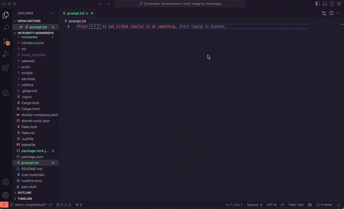344x209 pixels.
Task: Change file encoding UTF-8
Action: click(x=271, y=205)
